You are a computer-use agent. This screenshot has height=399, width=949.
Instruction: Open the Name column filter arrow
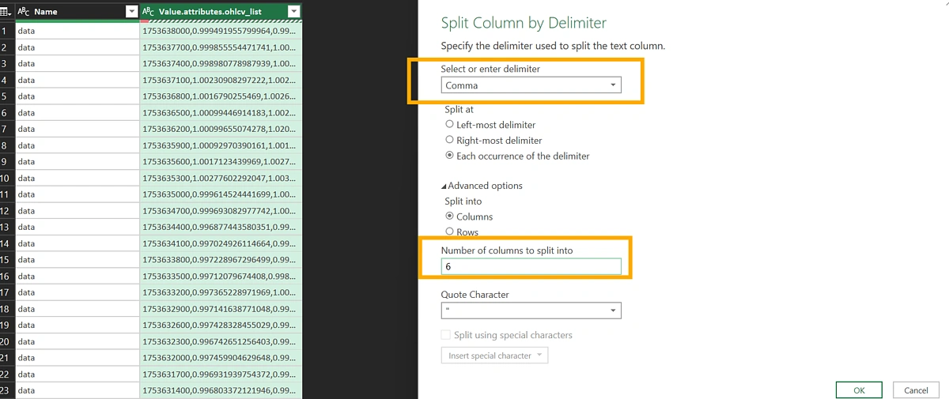pyautogui.click(x=132, y=12)
